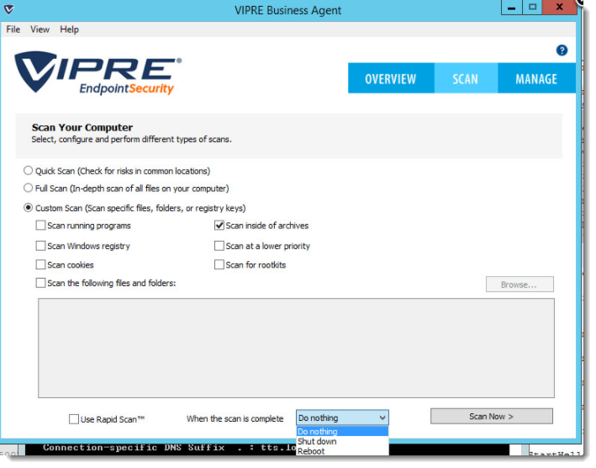Click the 'Scan Your Computer' heading
The image size is (596, 468).
pos(82,127)
